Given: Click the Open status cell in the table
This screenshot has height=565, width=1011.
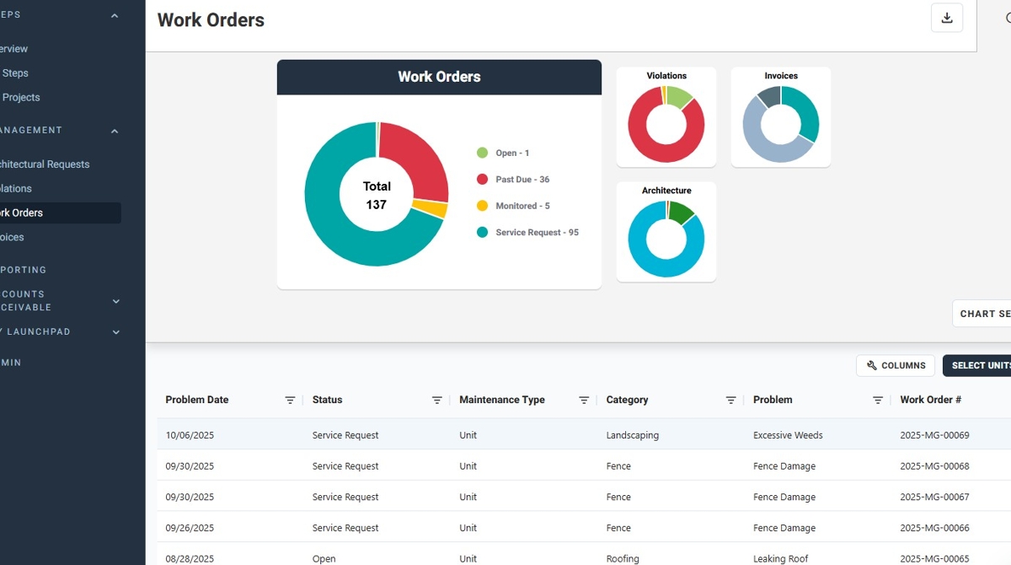Looking at the screenshot, I should click(324, 559).
